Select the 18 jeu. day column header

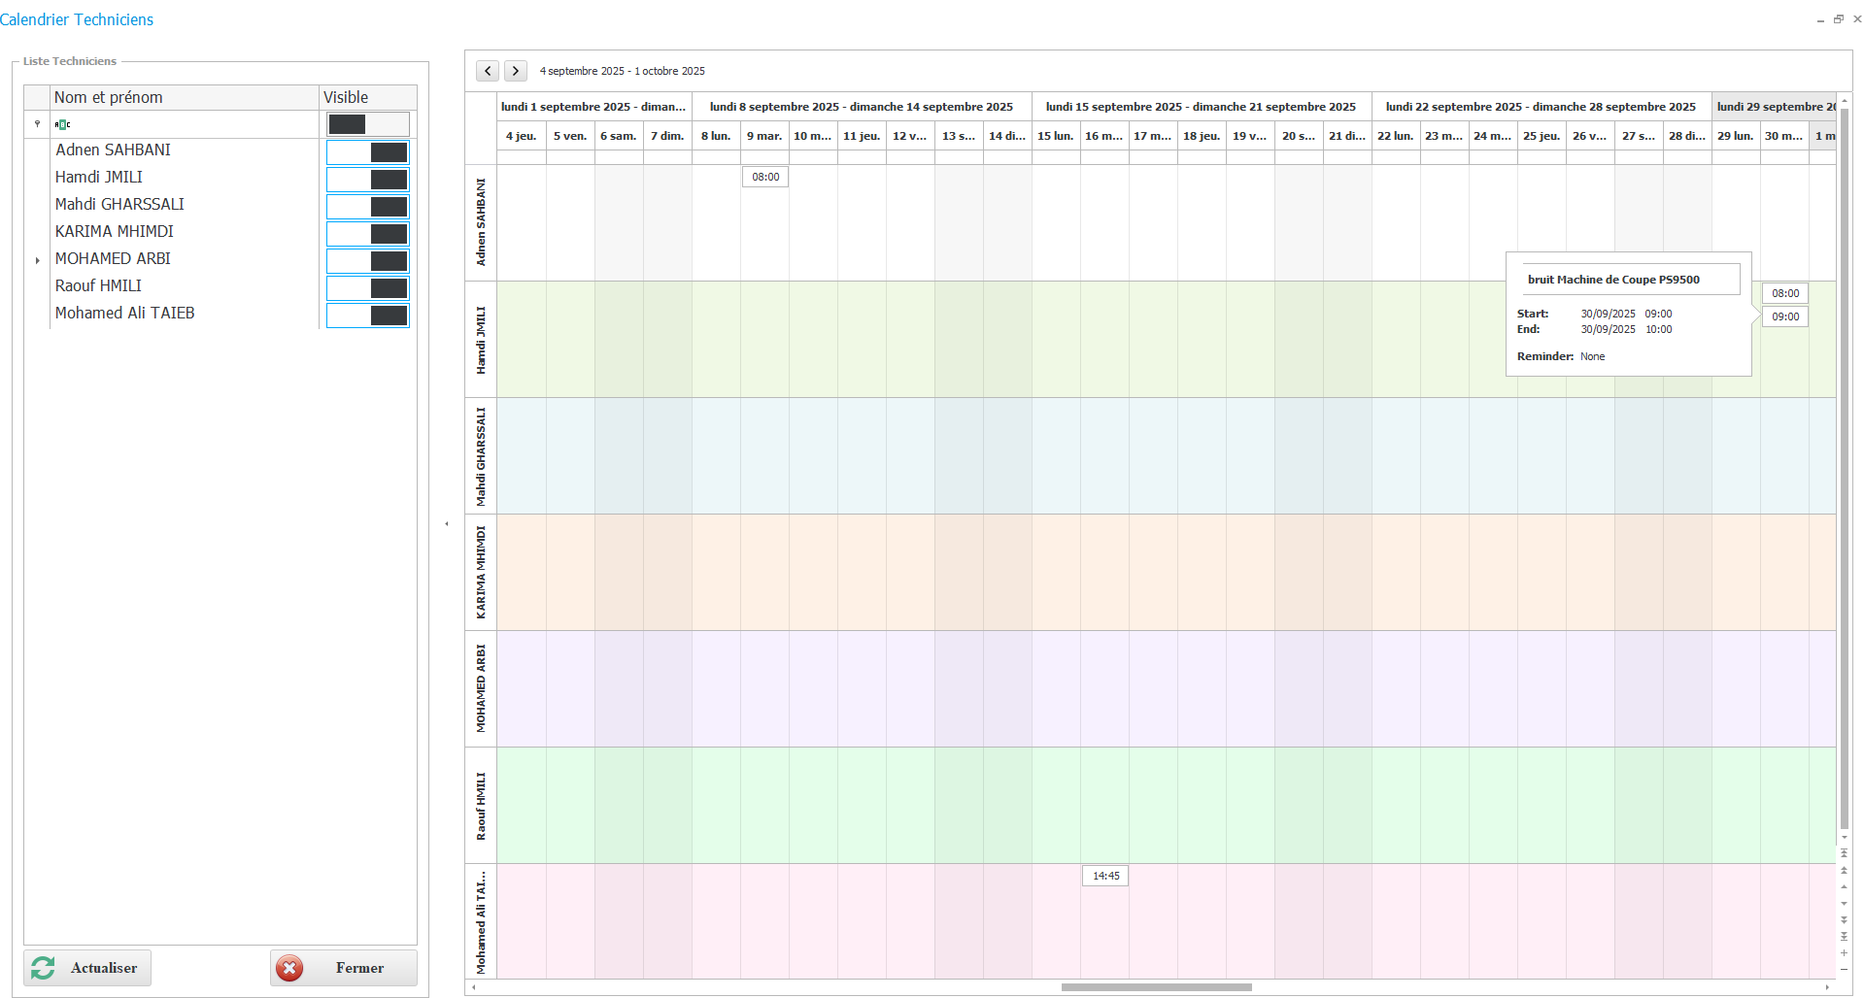click(1202, 136)
